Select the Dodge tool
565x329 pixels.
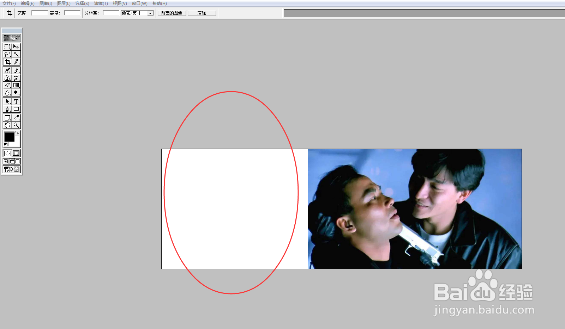(16, 93)
